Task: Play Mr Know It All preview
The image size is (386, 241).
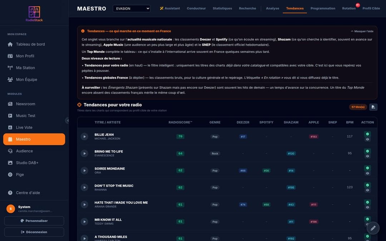Action: (x=84, y=222)
